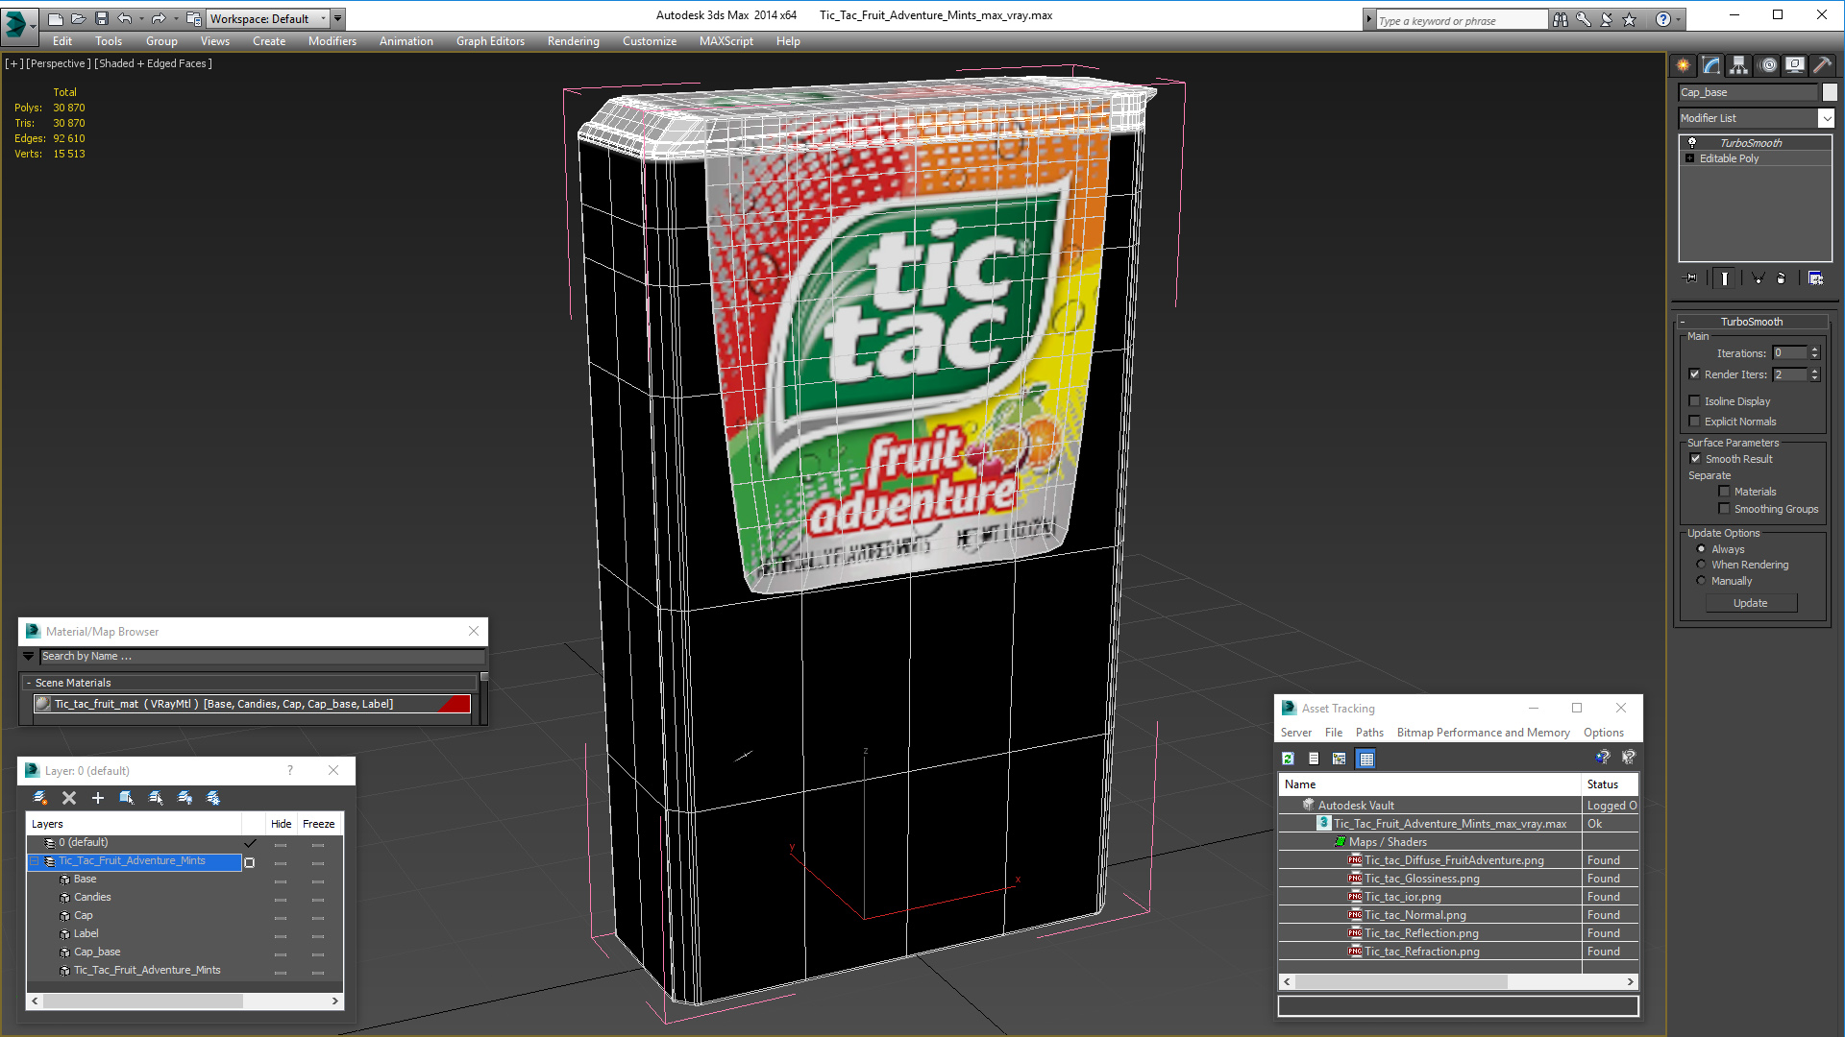Open help question mark icon top right
The width and height of the screenshot is (1845, 1037).
click(x=1663, y=19)
